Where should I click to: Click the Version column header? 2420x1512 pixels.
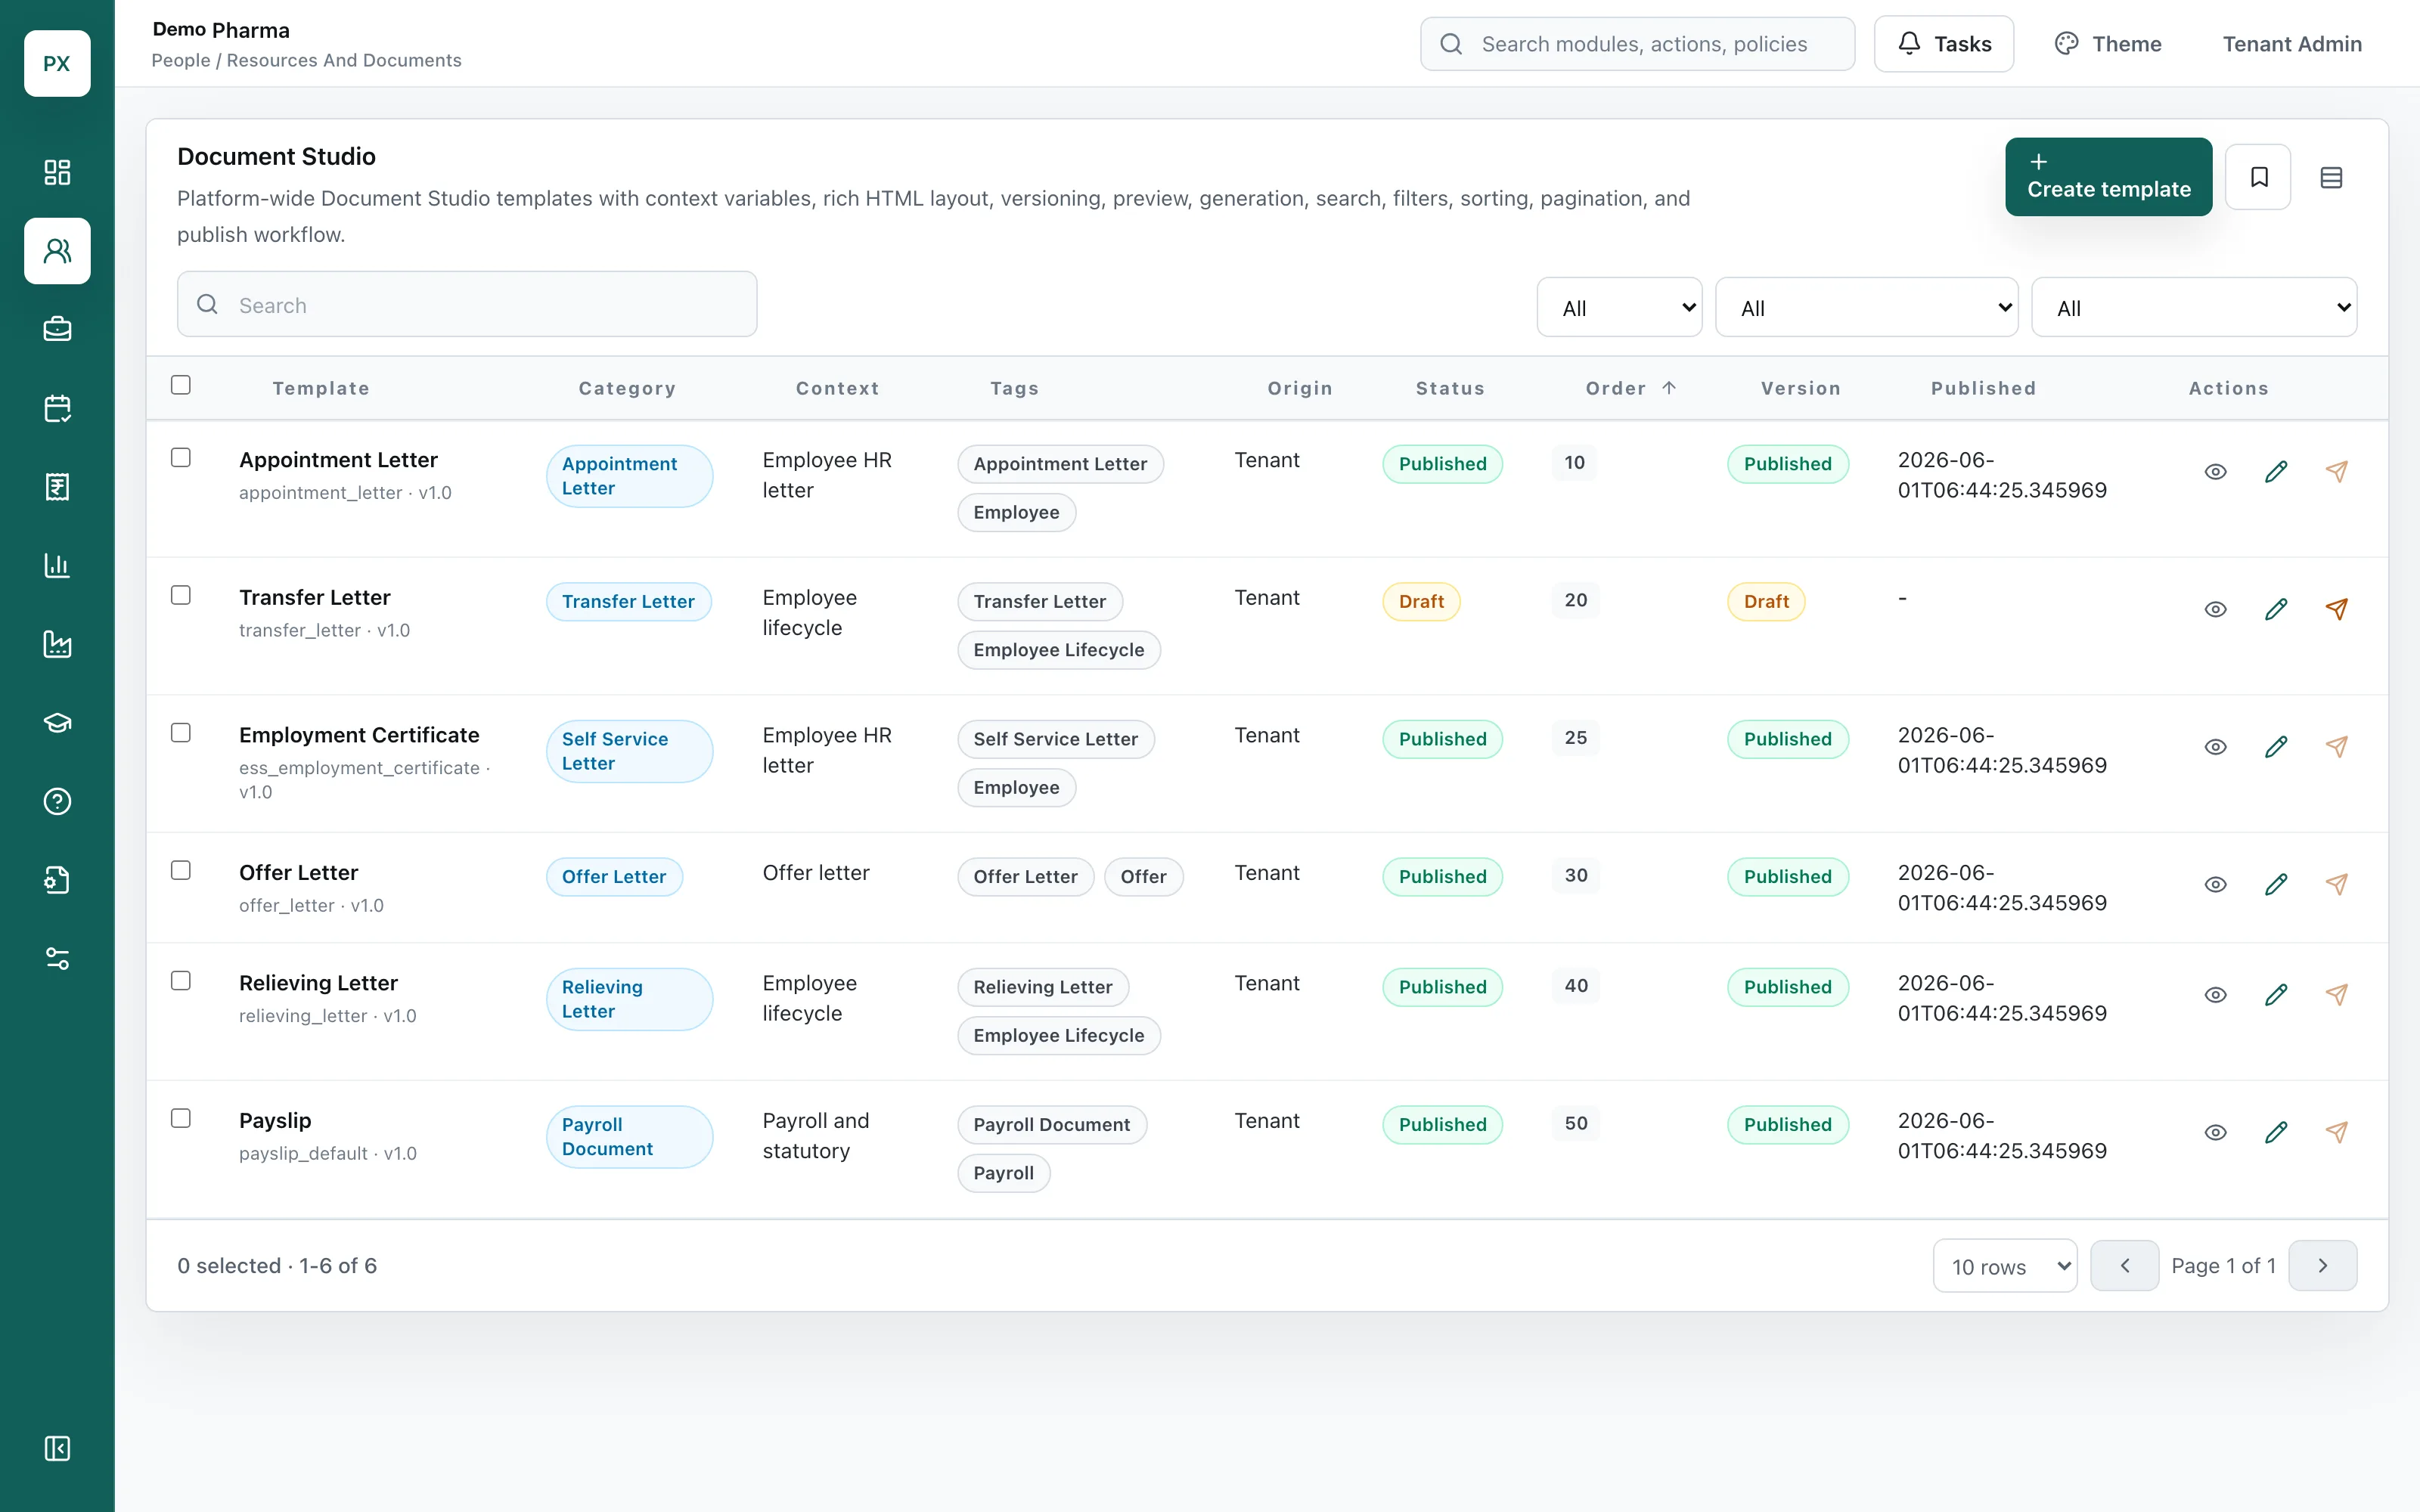pos(1800,388)
